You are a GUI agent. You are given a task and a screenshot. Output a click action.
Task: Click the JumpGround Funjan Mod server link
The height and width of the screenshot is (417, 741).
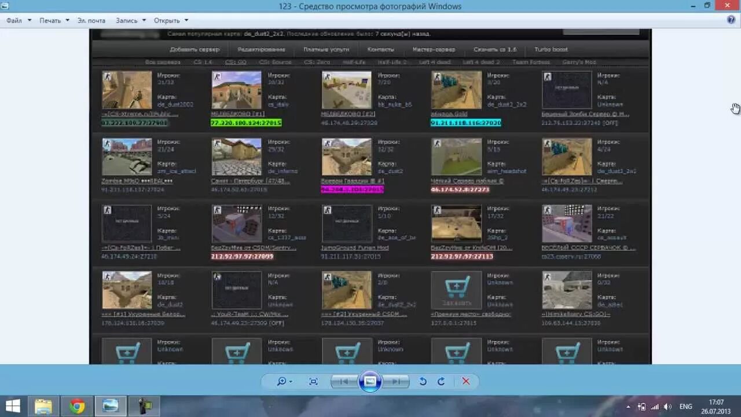[x=355, y=247]
